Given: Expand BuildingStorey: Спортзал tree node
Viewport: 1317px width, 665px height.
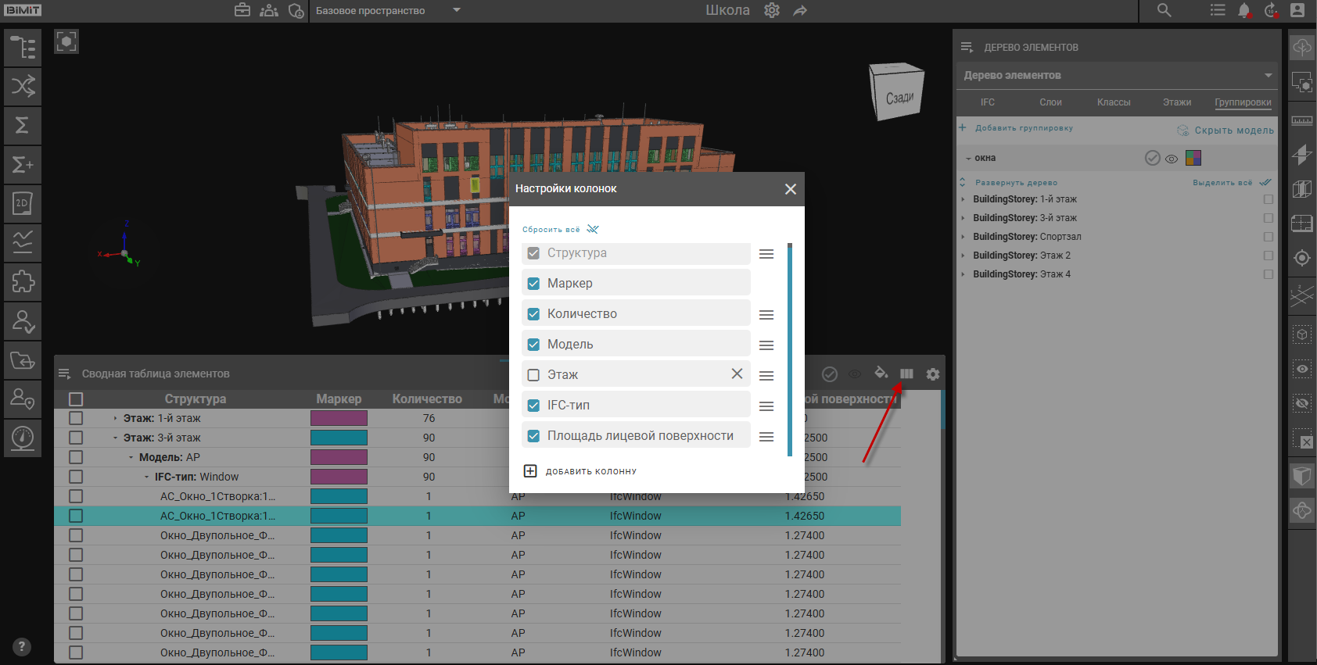Looking at the screenshot, I should click(x=963, y=237).
